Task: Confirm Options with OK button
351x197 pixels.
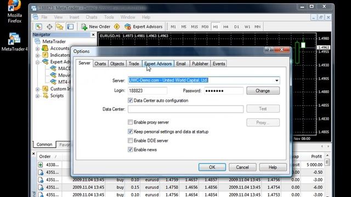Action: click(212, 167)
